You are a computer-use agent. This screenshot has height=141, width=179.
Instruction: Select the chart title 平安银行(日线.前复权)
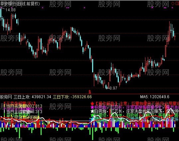click(20, 4)
